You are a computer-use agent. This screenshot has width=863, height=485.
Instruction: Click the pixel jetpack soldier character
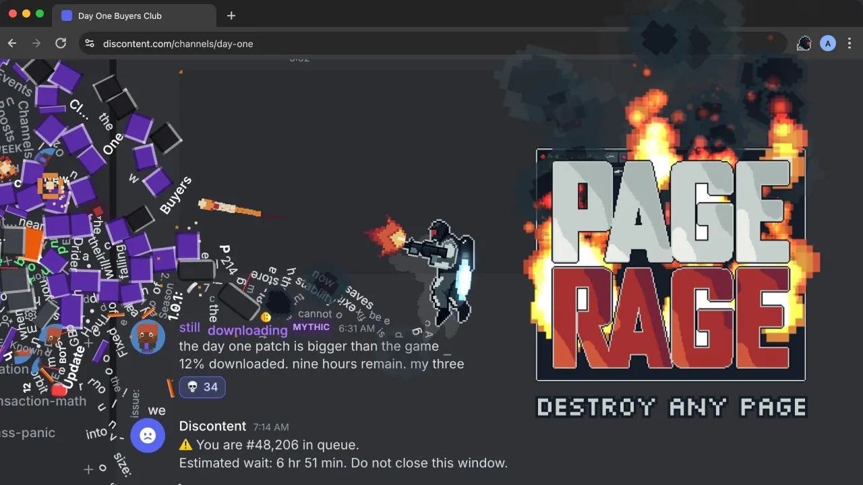[x=442, y=271]
